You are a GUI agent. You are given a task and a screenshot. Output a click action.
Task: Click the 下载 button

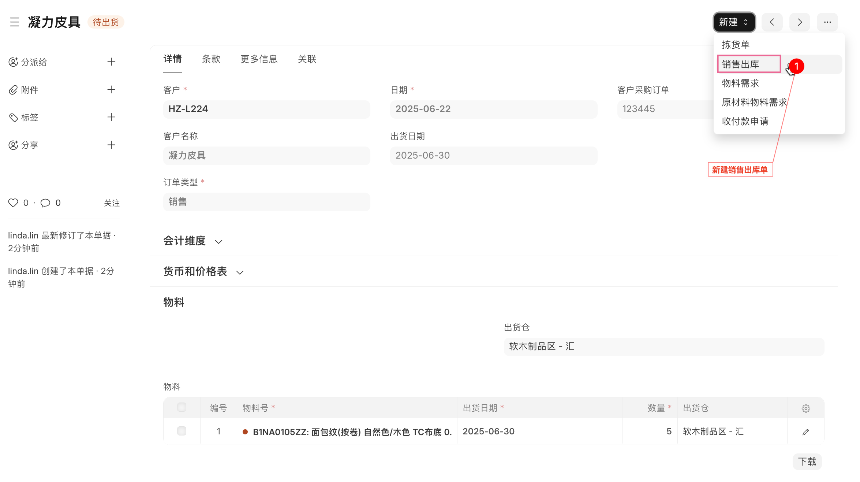click(807, 461)
